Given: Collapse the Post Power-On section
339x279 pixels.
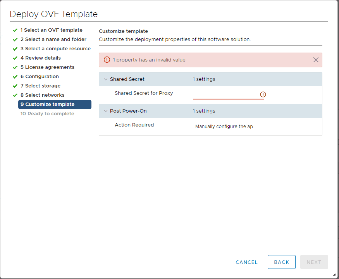Looking at the screenshot, I should click(106, 111).
